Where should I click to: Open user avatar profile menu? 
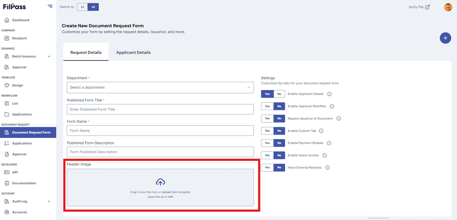point(448,7)
